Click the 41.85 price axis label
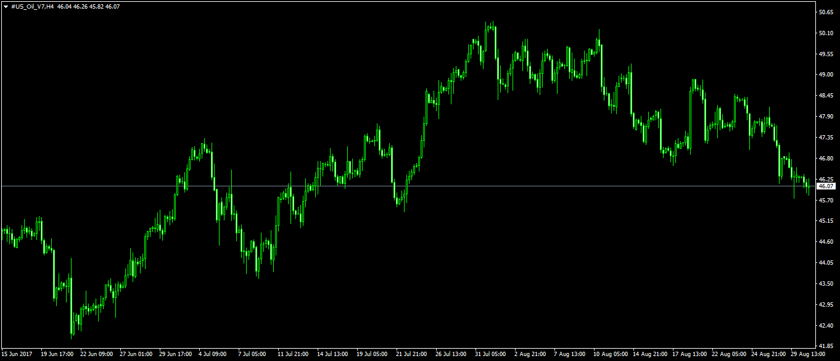 coord(826,347)
